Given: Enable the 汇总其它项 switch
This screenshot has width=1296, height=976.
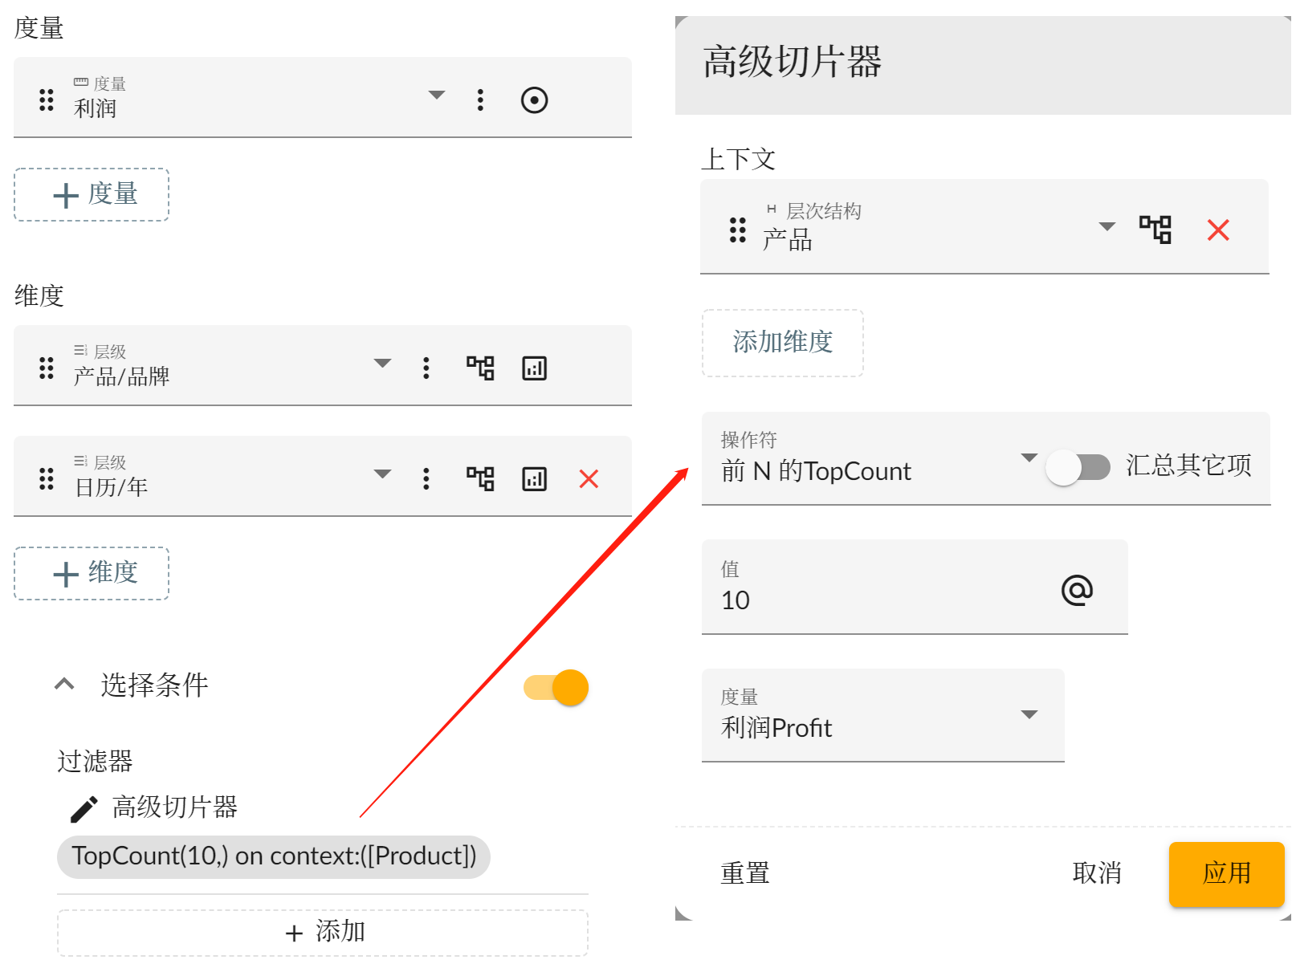Looking at the screenshot, I should pyautogui.click(x=1078, y=467).
